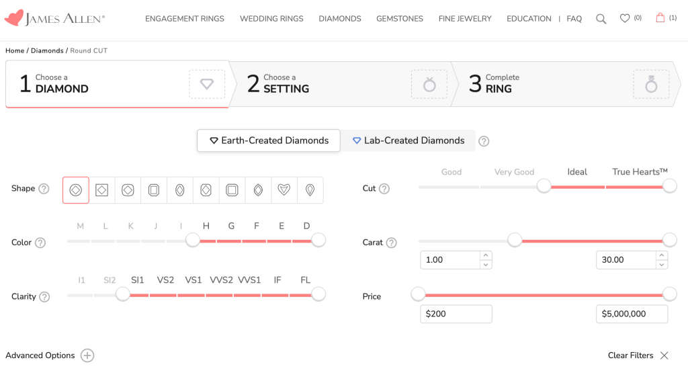Click the step 3 complete ring icon
The height and width of the screenshot is (379, 688).
point(651,84)
